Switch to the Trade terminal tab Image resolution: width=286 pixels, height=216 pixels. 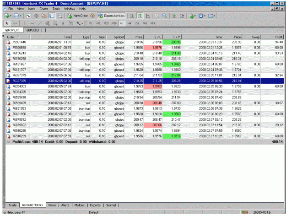[x=12, y=205]
